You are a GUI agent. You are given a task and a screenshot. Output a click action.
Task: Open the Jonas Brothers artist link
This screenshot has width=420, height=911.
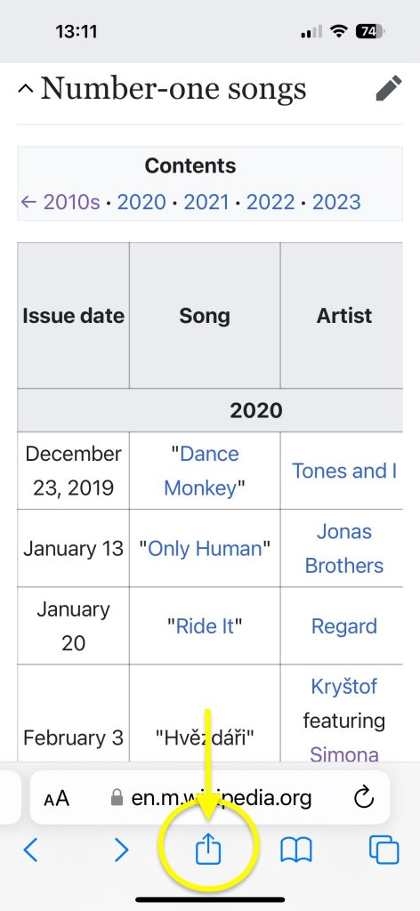tap(344, 548)
